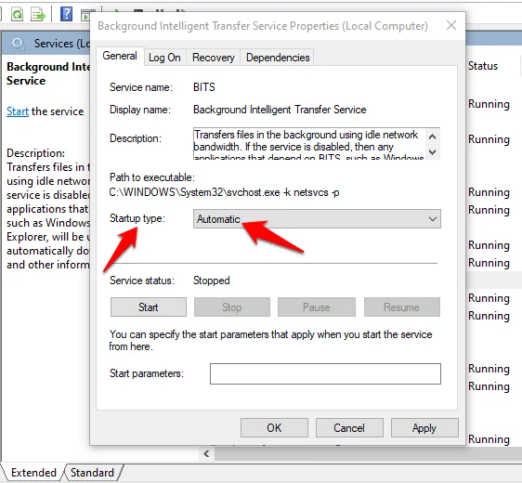Open the Recovery tab
The width and height of the screenshot is (522, 483).
[x=214, y=58]
